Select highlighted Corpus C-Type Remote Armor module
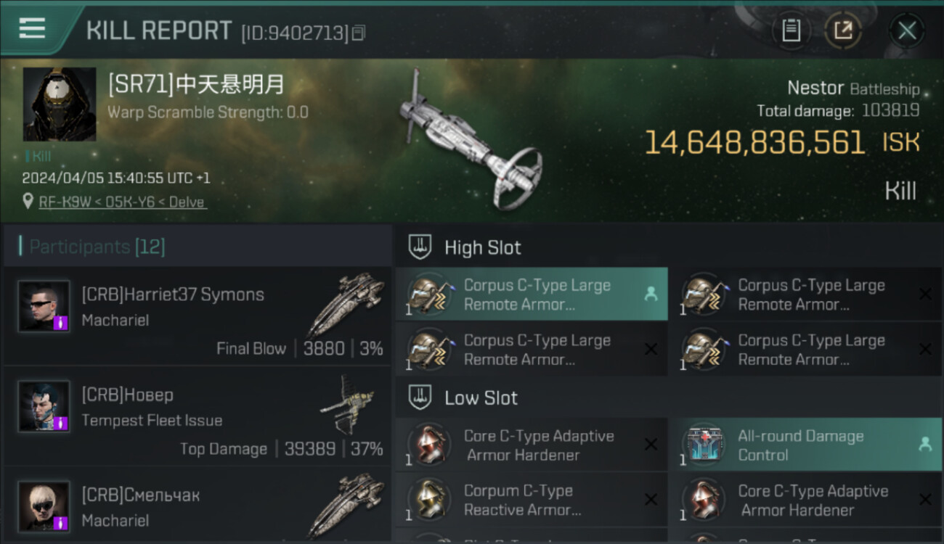Viewport: 944px width, 544px height. pyautogui.click(x=532, y=294)
